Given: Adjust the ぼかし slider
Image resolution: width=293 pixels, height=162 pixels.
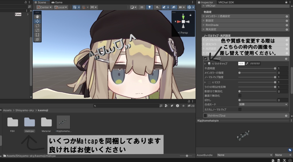Looking at the screenshot, I should (x=257, y=100).
